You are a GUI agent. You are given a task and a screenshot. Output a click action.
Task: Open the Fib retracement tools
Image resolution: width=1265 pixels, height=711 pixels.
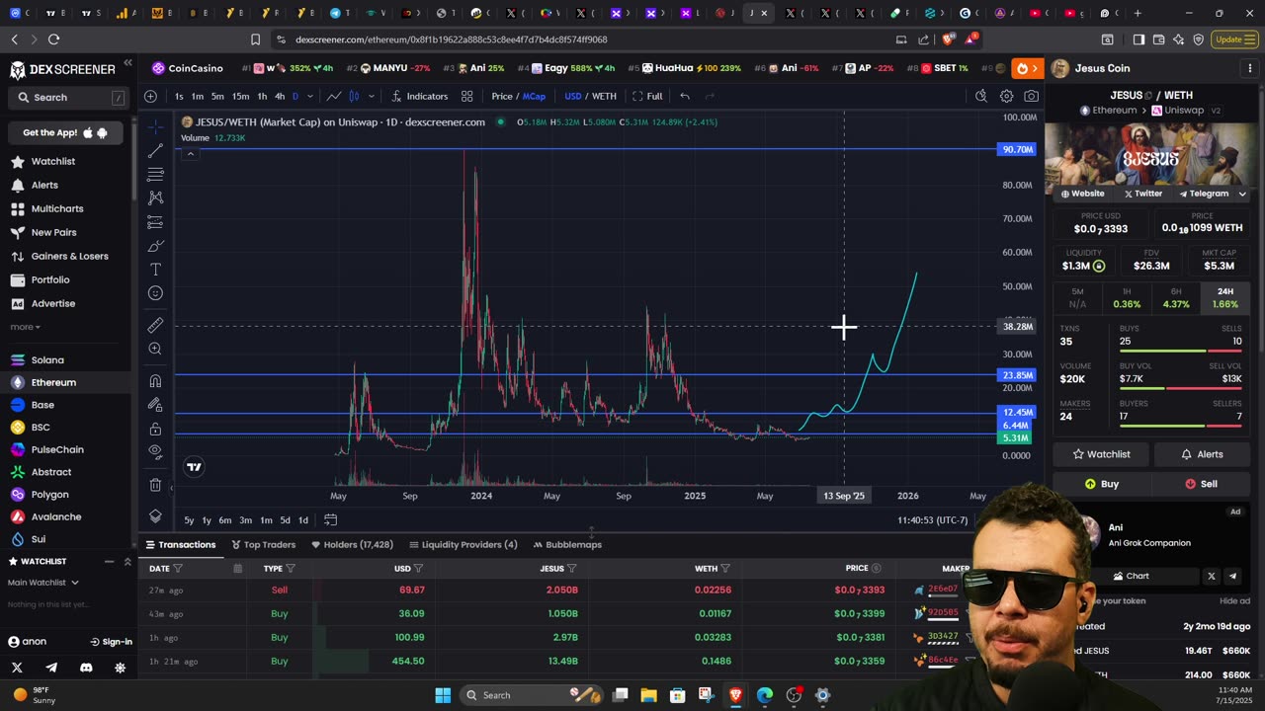pos(155,174)
